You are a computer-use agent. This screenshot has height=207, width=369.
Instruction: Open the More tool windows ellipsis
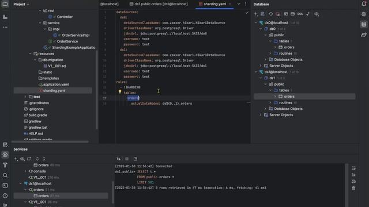5,27
